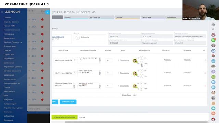This screenshot has width=219, height=123.
Task: Tick the checkbox for row 23441 in background list
Action: click(29, 63)
